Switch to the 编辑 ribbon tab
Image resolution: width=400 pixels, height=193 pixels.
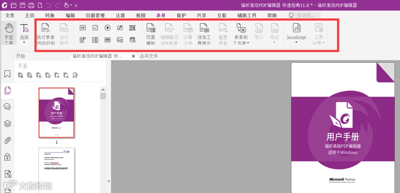click(70, 16)
